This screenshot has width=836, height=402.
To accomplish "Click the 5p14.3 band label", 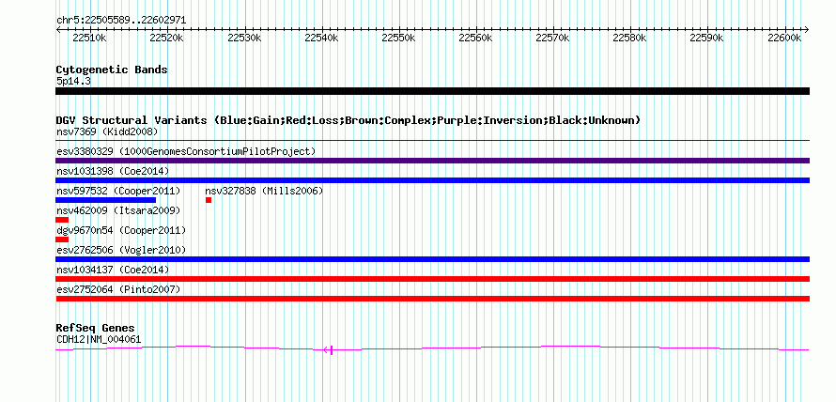I will pyautogui.click(x=72, y=81).
